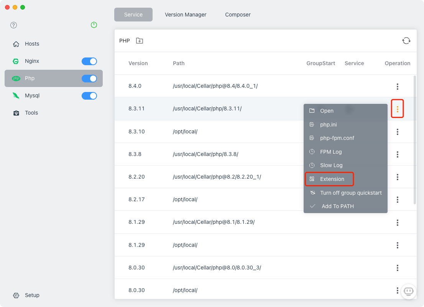Open operation menu for version 8.3.8

tap(397, 154)
